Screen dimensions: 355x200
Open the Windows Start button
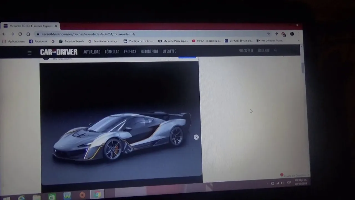tap(6, 198)
